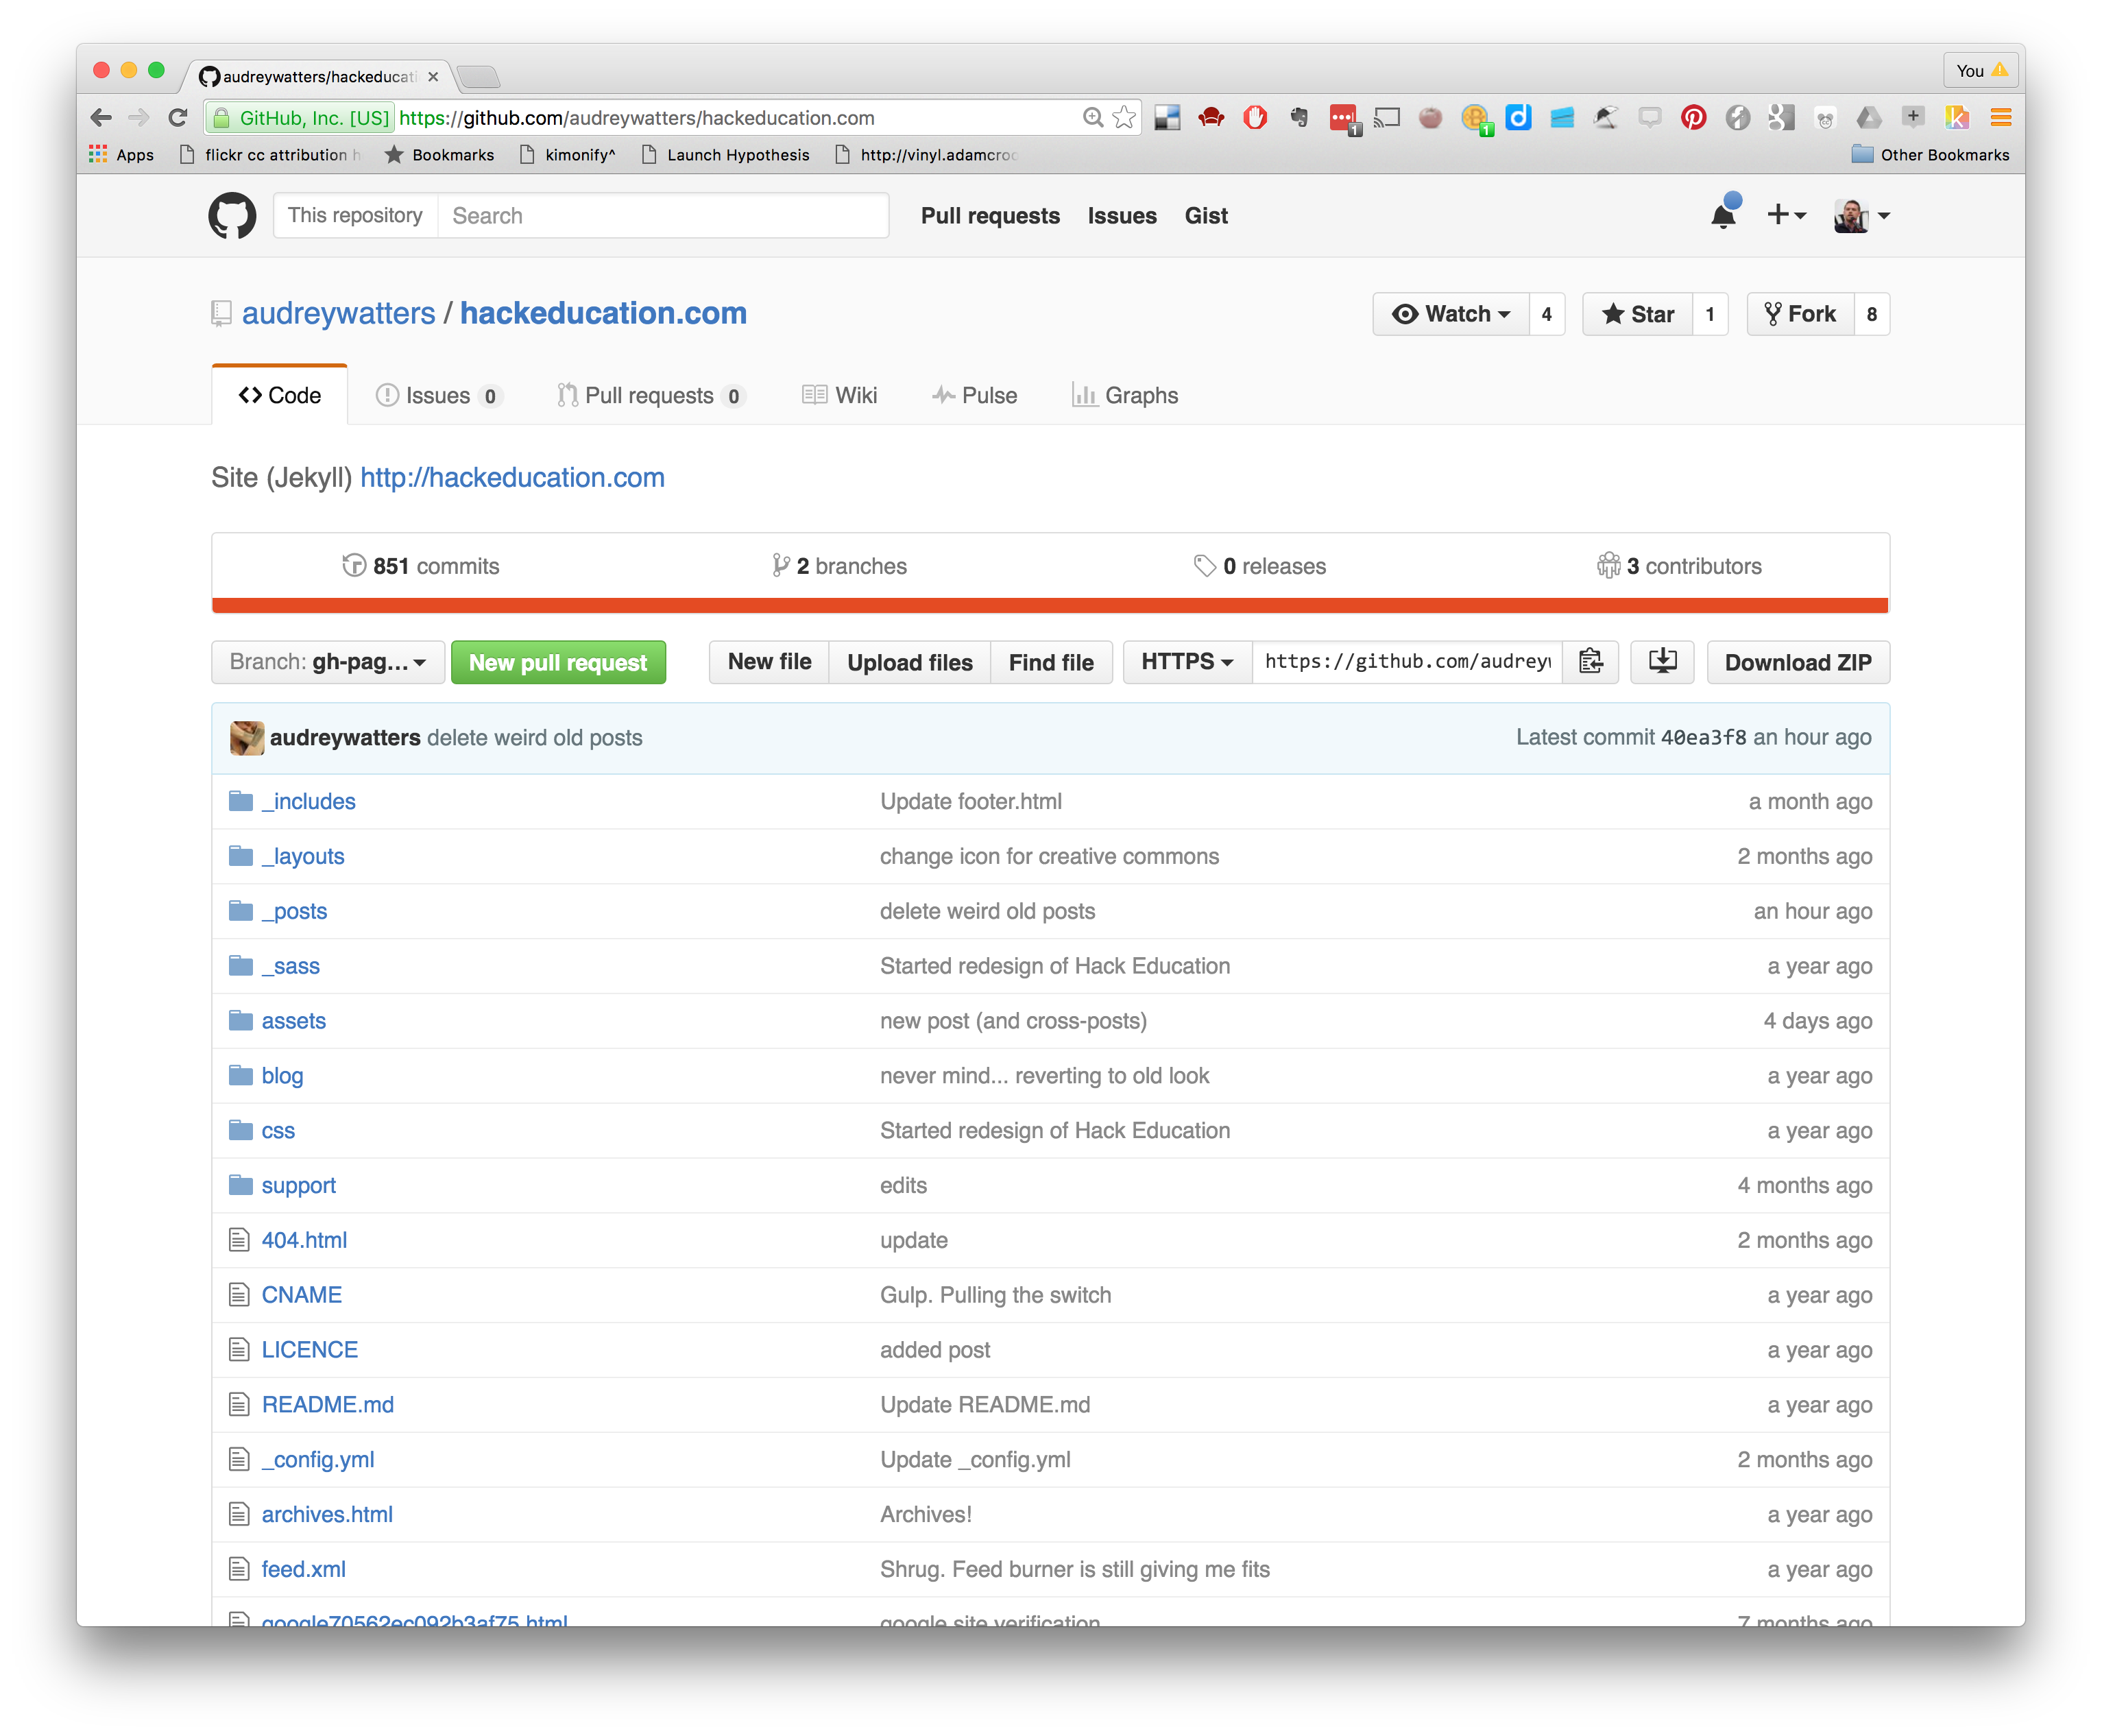Click the watchers count 4
Screen dimensions: 2102x1736
1547,314
